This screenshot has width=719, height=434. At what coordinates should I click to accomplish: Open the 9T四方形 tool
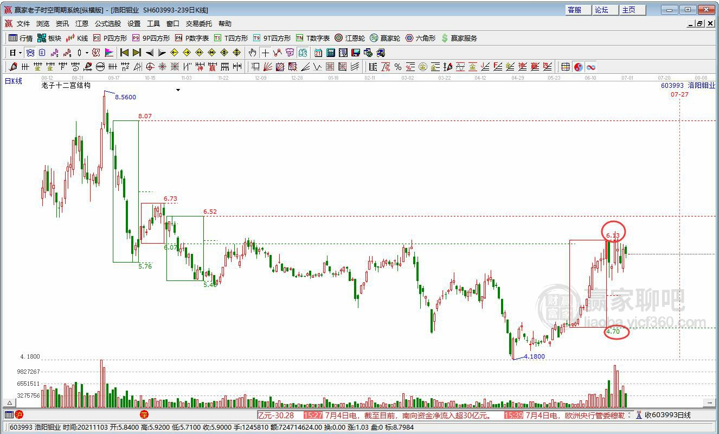[x=272, y=38]
